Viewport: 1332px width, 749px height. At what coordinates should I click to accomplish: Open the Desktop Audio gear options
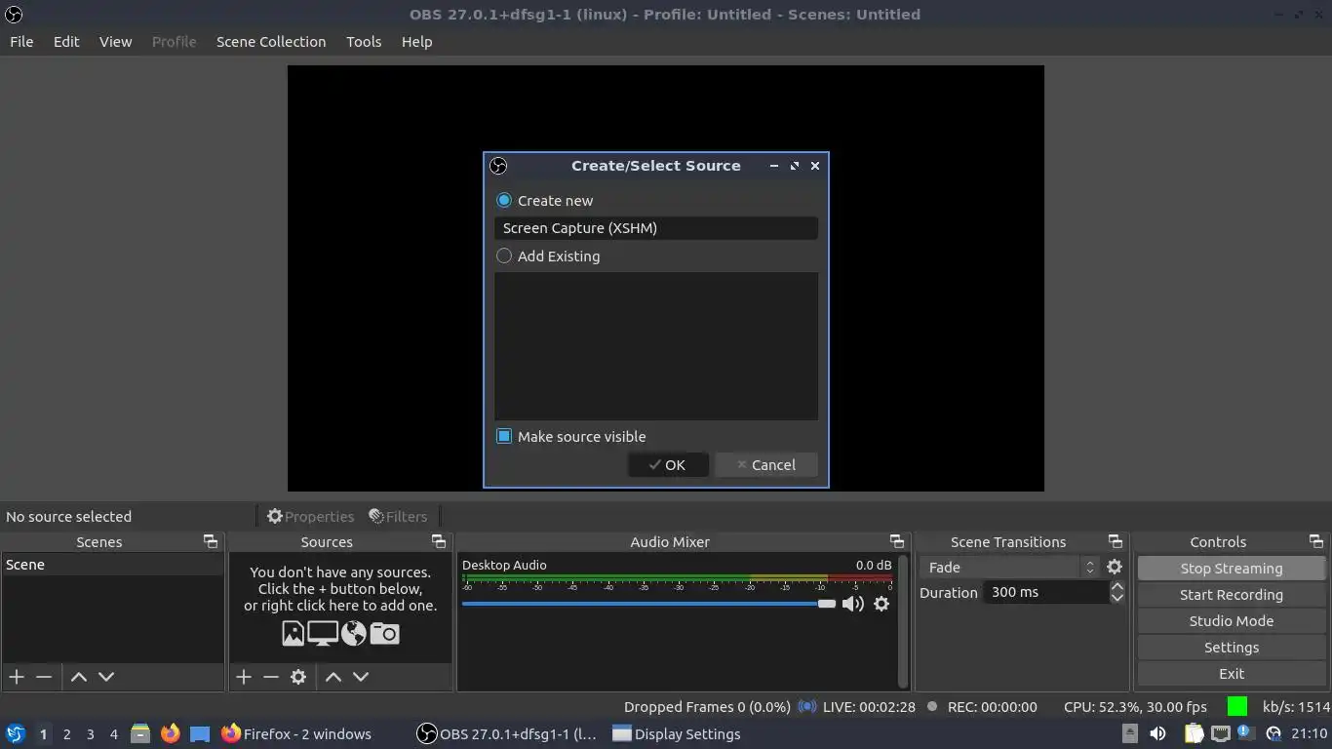(881, 604)
